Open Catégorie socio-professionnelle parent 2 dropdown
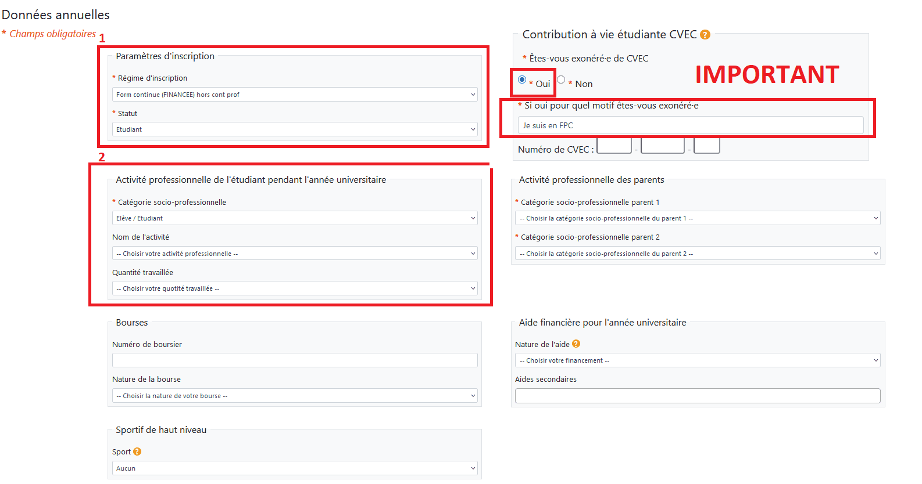This screenshot has width=922, height=484. point(697,254)
